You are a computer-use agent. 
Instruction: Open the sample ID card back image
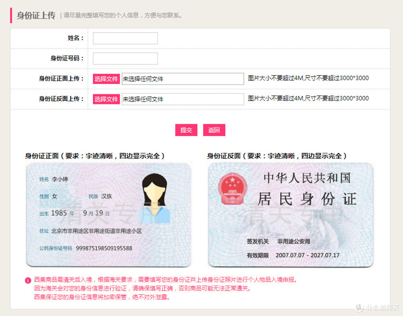[291, 215]
